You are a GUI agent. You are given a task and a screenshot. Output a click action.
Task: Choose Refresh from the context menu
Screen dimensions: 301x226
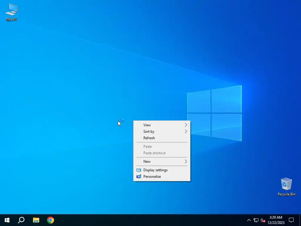point(162,138)
